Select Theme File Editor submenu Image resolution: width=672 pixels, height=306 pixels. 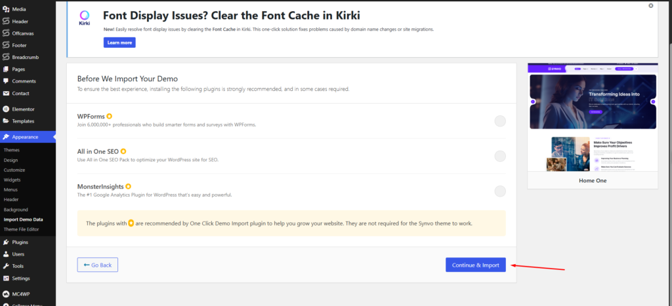[22, 229]
